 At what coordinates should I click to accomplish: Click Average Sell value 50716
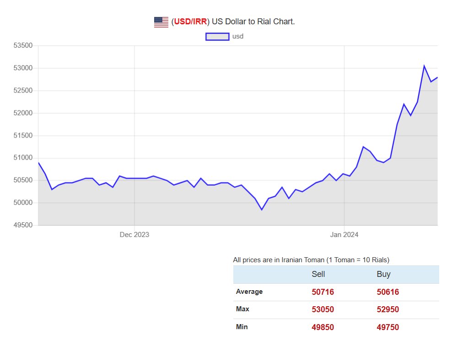323,292
